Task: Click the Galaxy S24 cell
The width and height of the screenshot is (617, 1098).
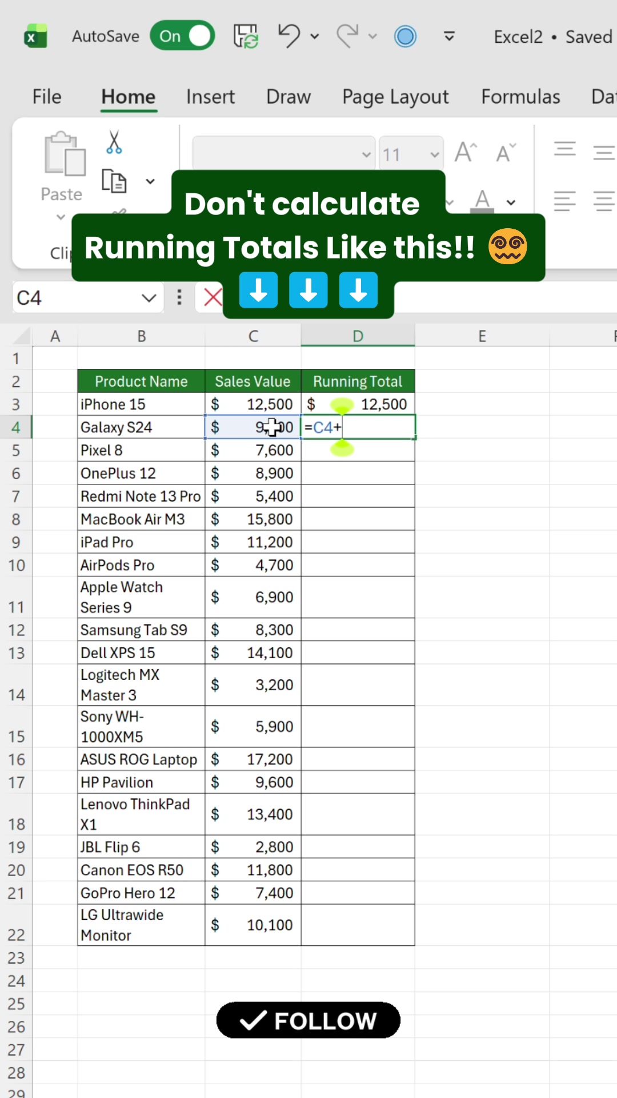Action: tap(141, 427)
